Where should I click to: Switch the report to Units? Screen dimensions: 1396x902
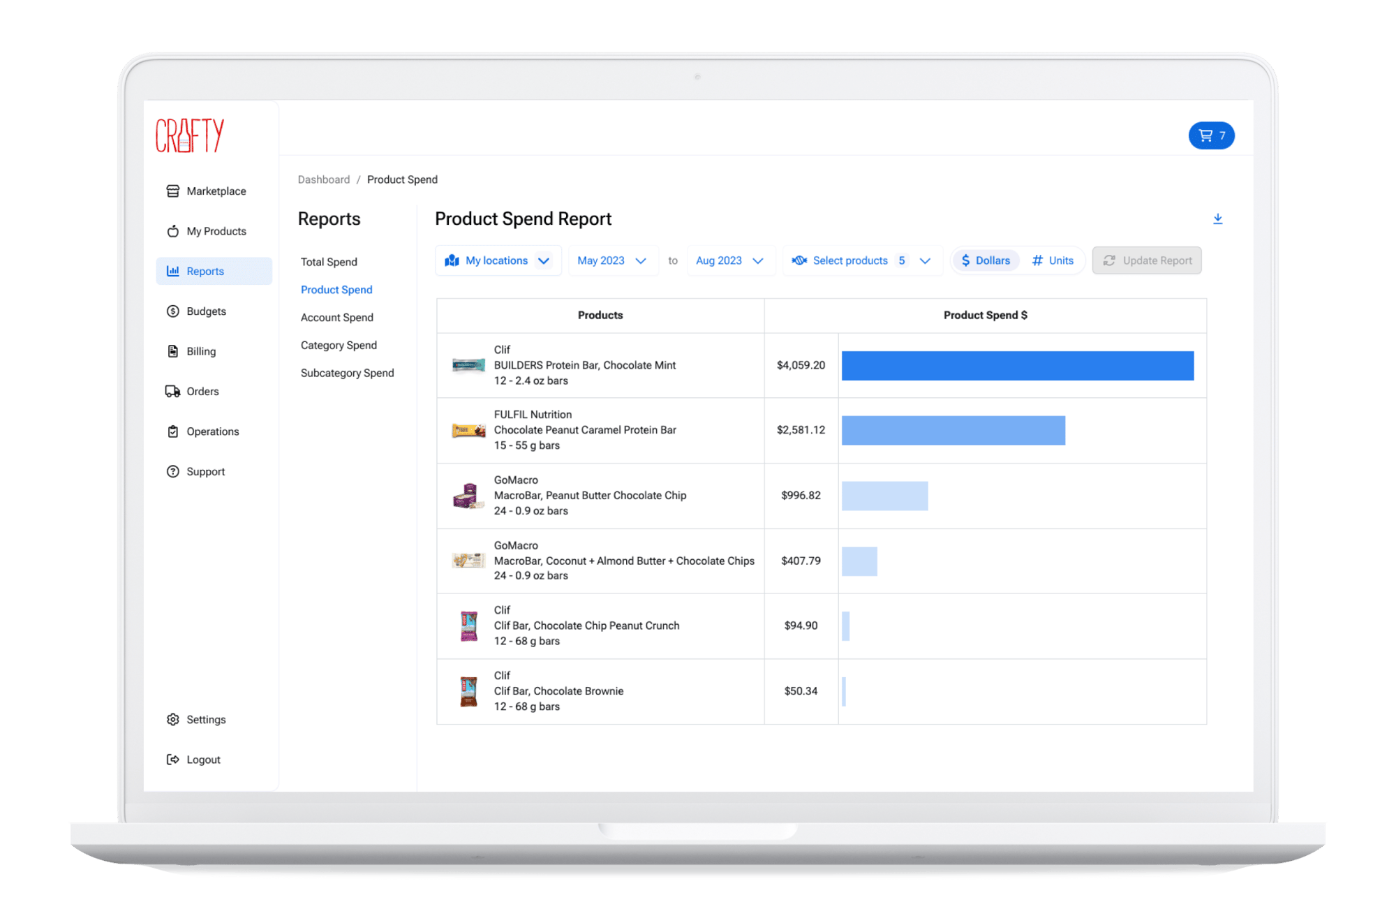(x=1053, y=260)
